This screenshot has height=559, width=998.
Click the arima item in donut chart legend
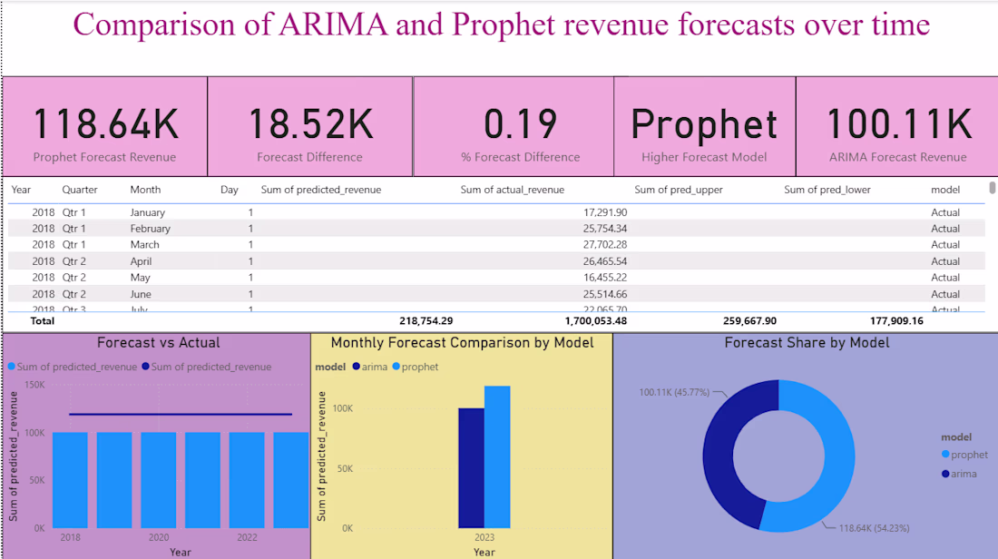pyautogui.click(x=959, y=474)
